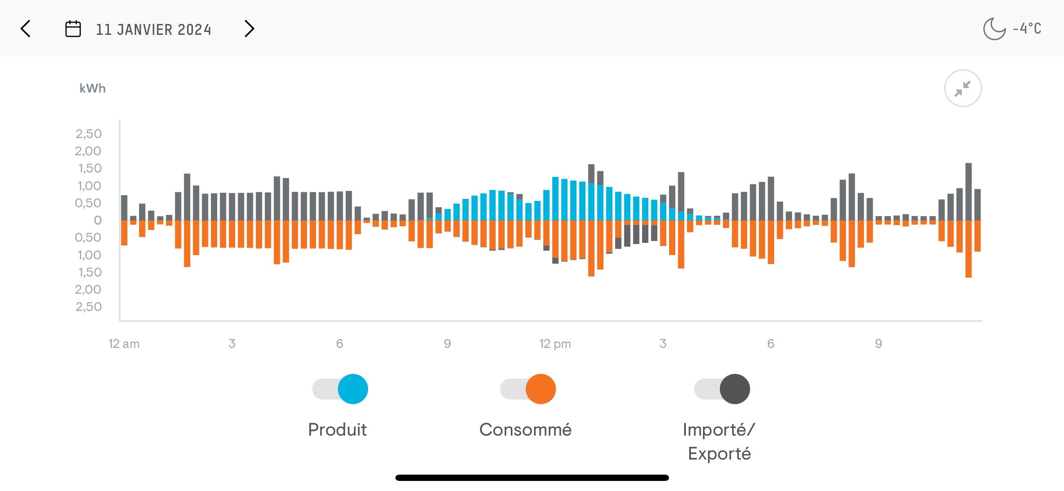Select the 6 am time marker

[x=340, y=344]
